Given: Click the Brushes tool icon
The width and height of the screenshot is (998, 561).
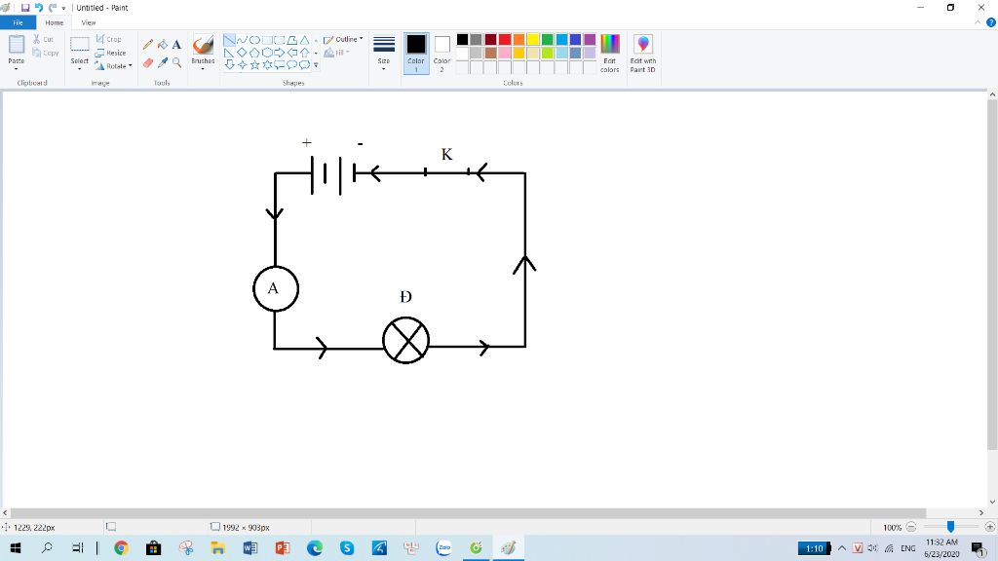Looking at the screenshot, I should pos(203,45).
